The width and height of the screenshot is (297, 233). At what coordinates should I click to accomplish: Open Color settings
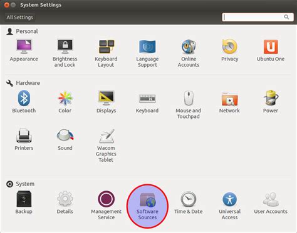(x=65, y=102)
